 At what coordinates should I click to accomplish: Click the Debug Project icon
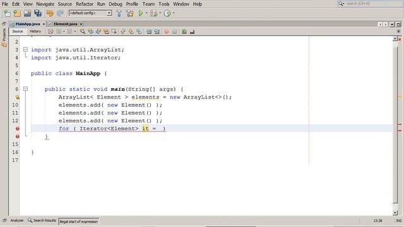click(154, 13)
